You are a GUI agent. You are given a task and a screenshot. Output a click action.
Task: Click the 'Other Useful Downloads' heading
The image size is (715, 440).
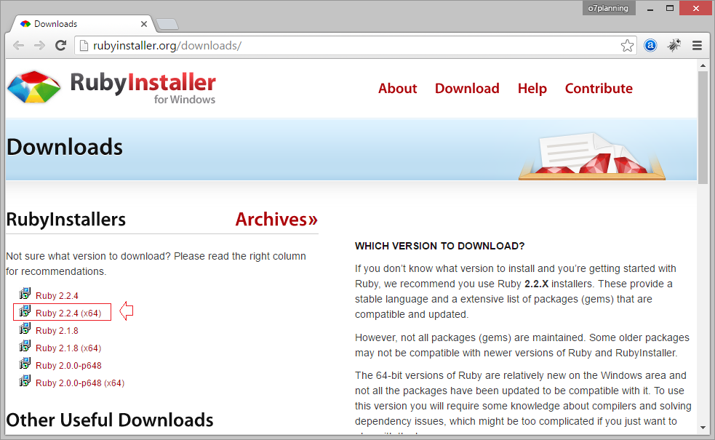pos(109,420)
